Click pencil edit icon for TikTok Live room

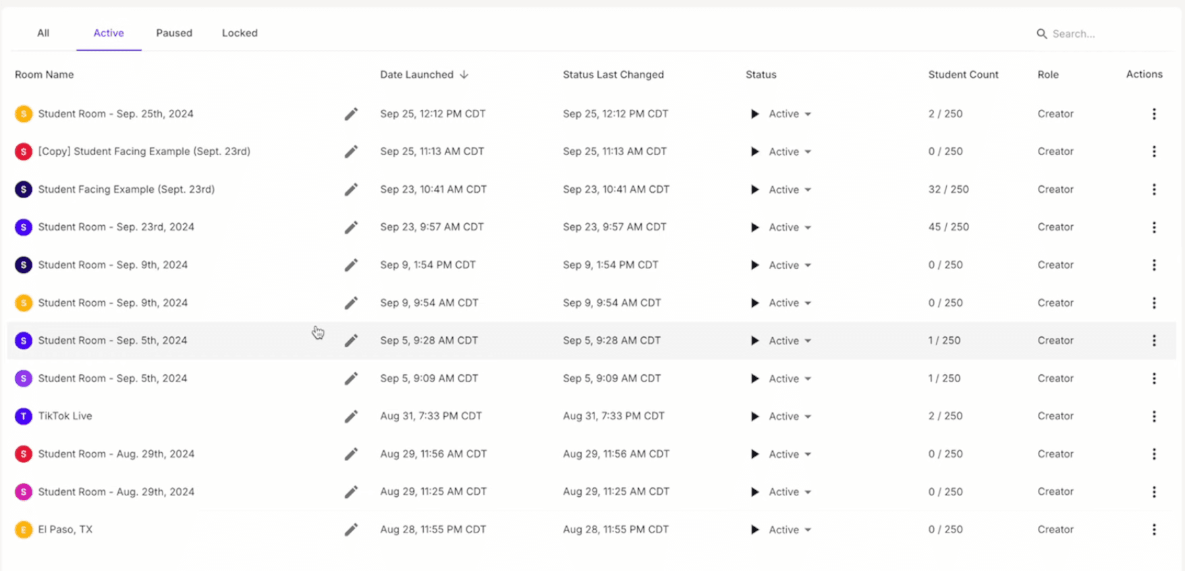[x=351, y=417]
